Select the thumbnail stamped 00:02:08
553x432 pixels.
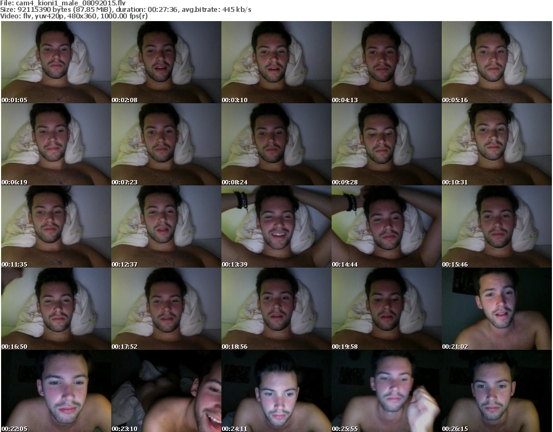pos(166,62)
